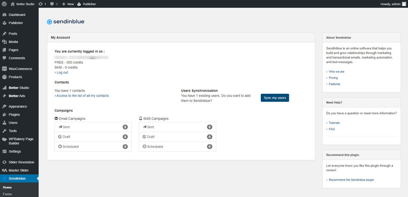Image resolution: width=408 pixels, height=197 pixels.
Task: Click the SMS - 0 credits text
Action: click(66, 67)
